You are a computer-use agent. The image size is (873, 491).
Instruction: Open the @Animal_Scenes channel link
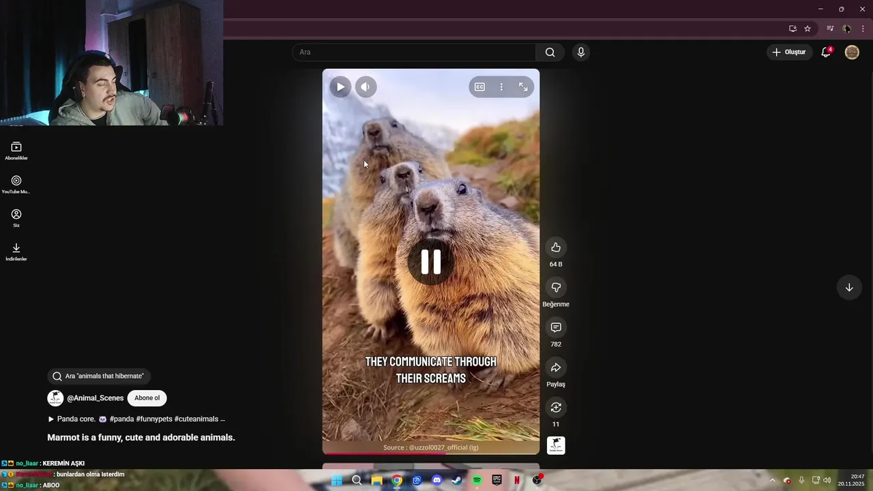(95, 398)
